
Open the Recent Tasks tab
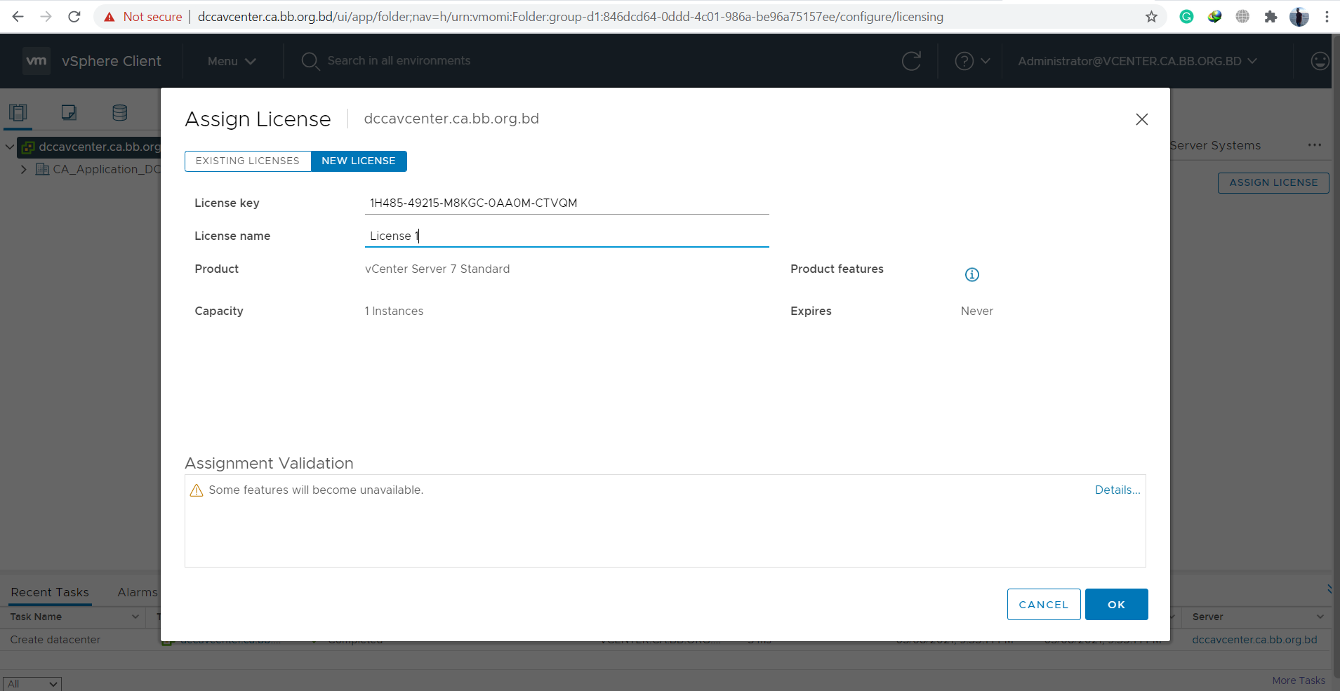pyautogui.click(x=50, y=592)
